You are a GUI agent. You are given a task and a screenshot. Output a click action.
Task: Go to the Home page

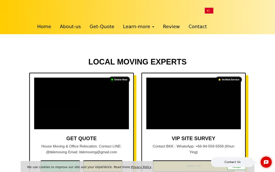coord(44,26)
